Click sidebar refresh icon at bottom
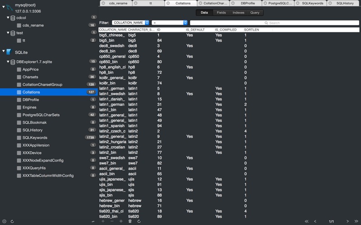Viewport: 361px width, 225px height. [12, 221]
